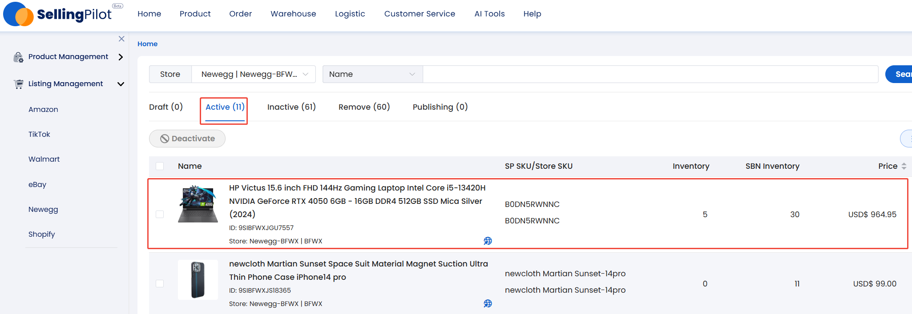Image resolution: width=912 pixels, height=314 pixels.
Task: Open the Logistic menu
Action: point(350,14)
